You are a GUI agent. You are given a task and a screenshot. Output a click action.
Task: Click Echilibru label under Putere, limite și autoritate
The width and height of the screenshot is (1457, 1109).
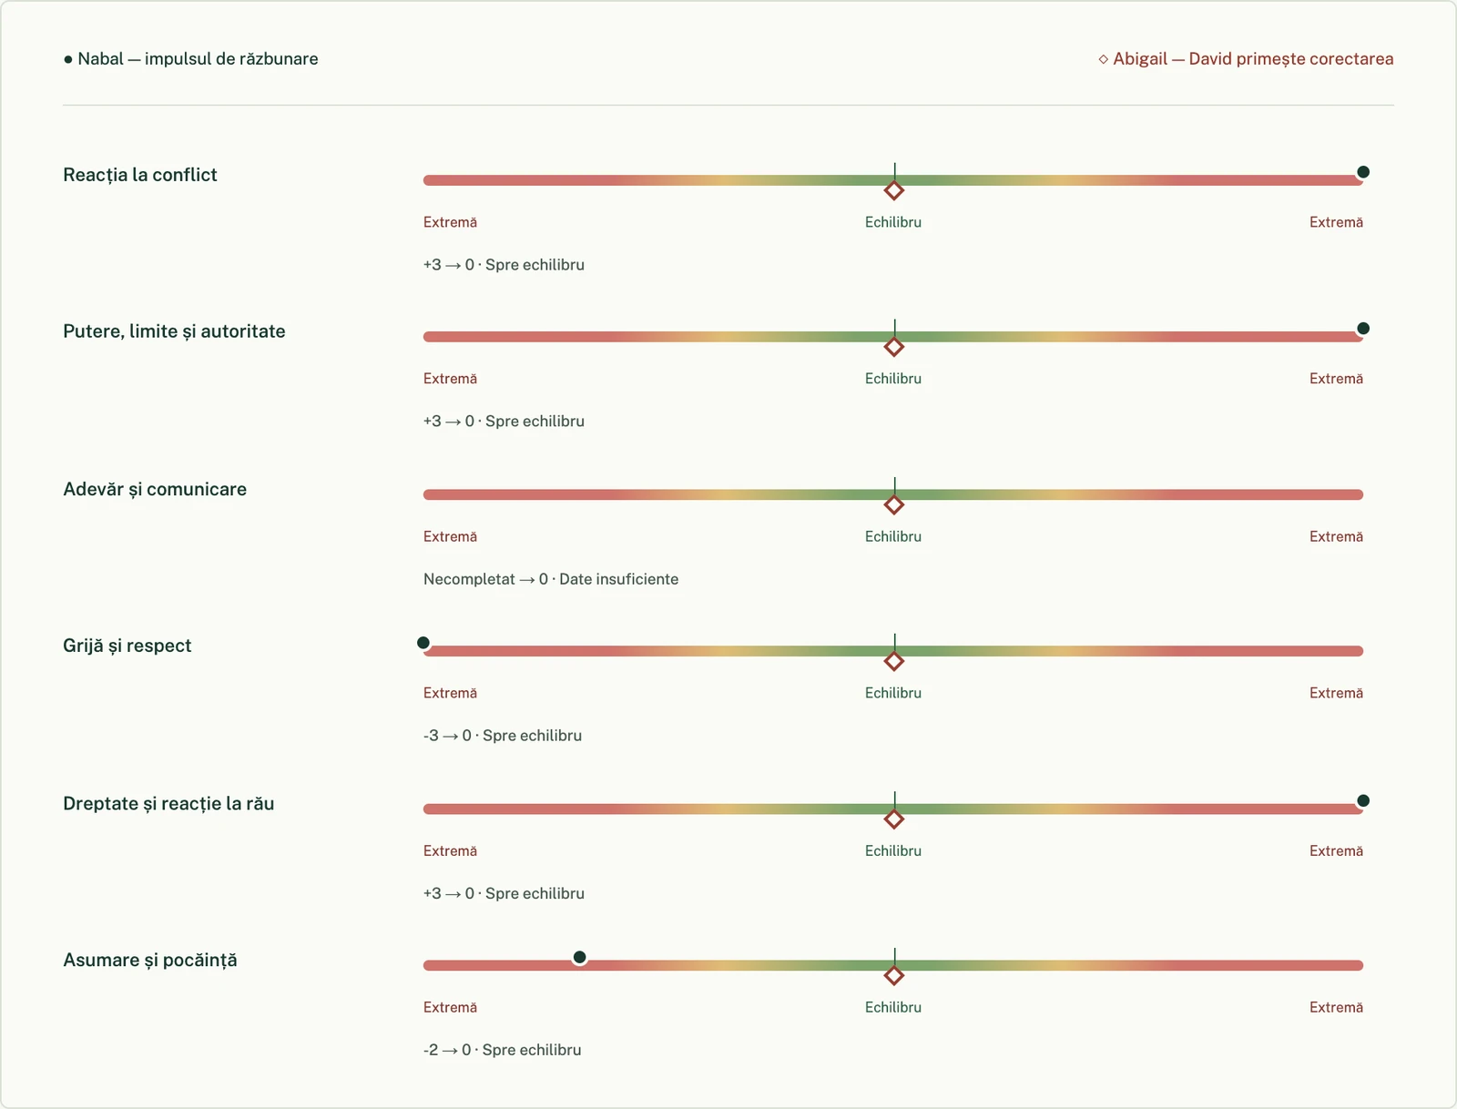893,379
